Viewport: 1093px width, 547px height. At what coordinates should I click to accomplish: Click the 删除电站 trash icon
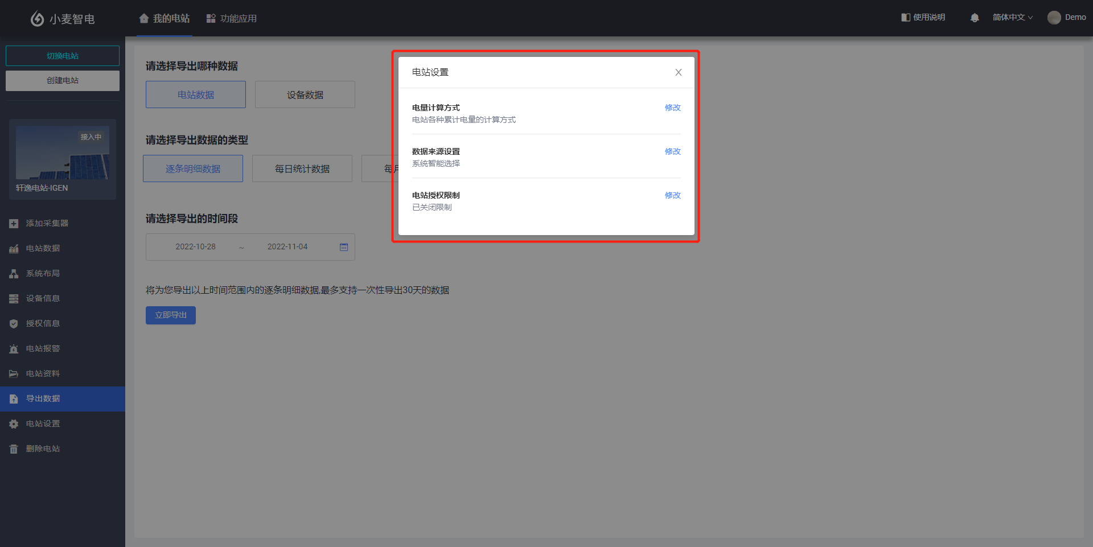point(14,449)
